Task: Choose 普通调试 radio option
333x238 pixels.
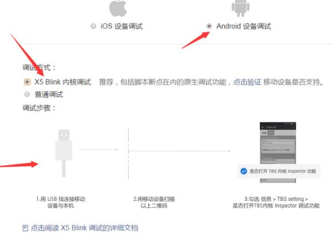Action: pos(27,94)
